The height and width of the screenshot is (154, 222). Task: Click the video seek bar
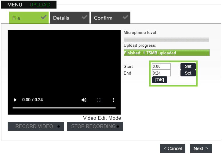[x=64, y=108]
